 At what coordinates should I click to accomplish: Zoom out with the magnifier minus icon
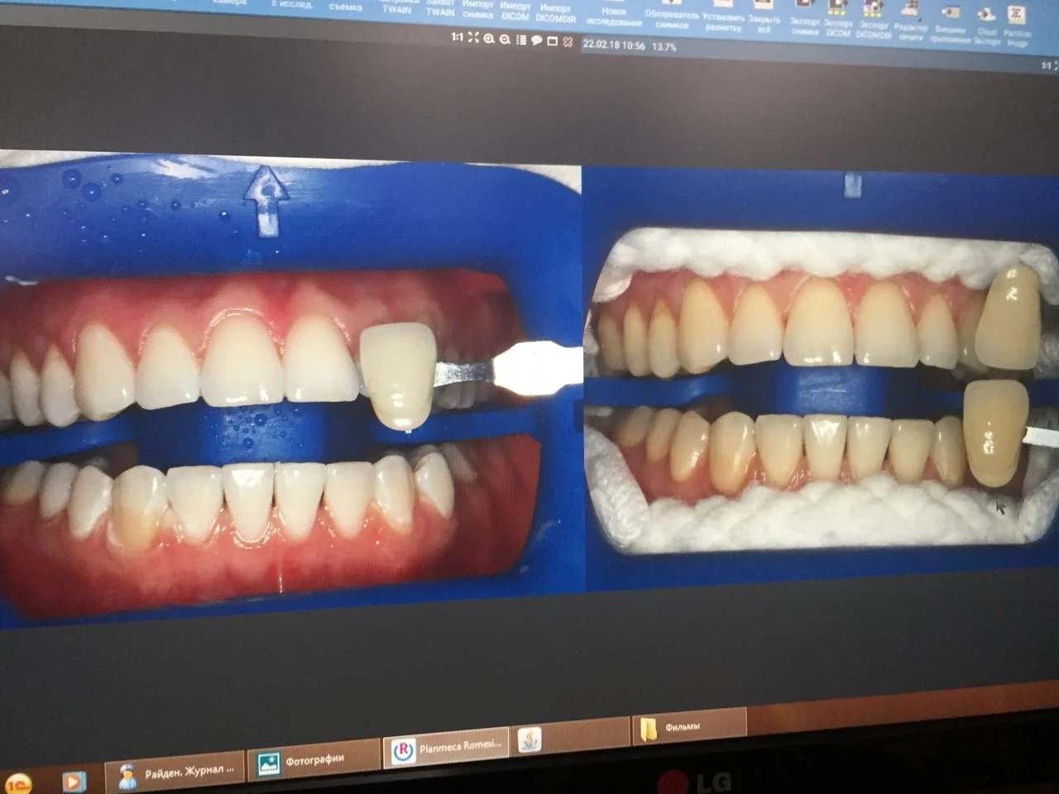click(505, 40)
